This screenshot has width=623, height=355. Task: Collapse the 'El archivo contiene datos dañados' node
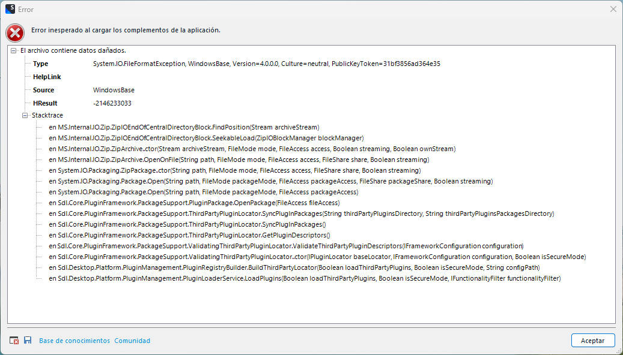point(14,51)
